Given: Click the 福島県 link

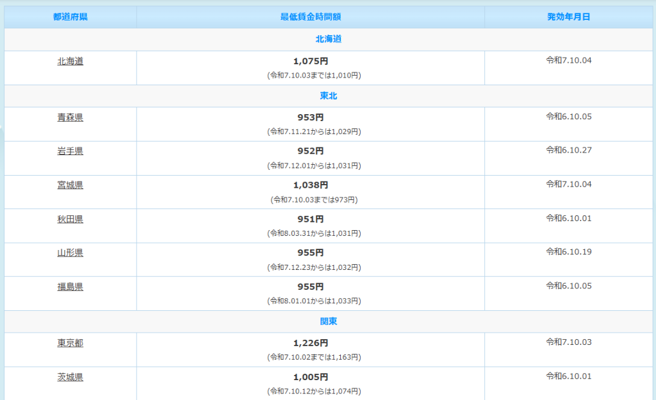Looking at the screenshot, I should [x=70, y=287].
